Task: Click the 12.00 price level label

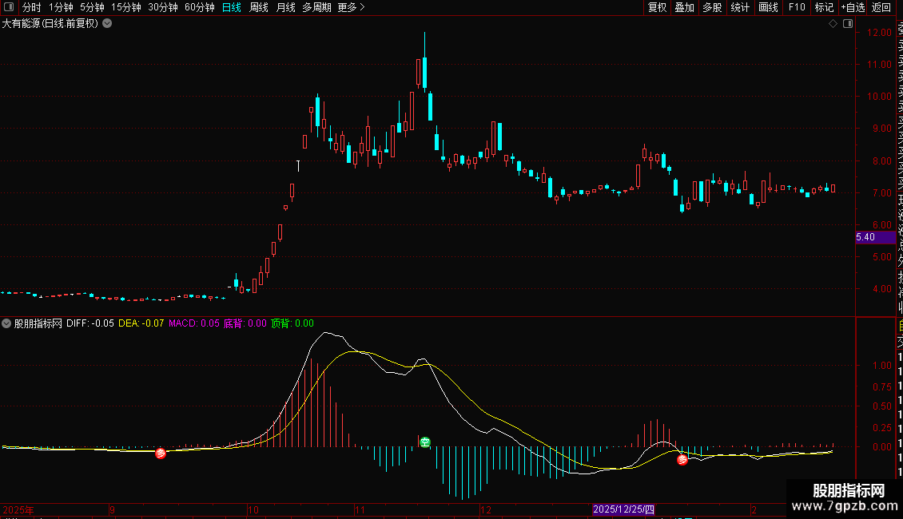Action: click(x=879, y=33)
